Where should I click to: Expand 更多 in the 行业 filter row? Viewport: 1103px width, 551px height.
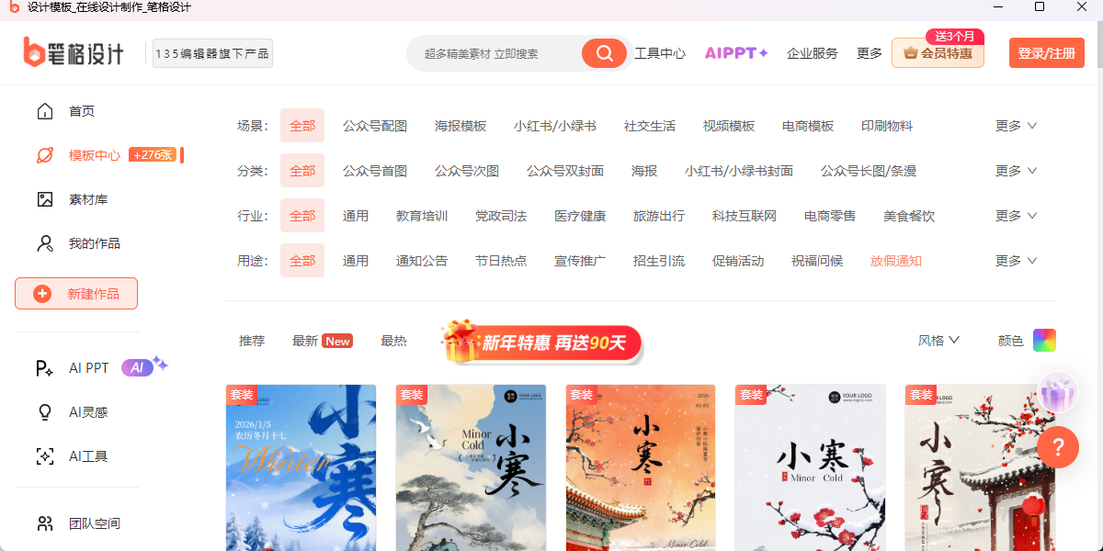point(1016,216)
